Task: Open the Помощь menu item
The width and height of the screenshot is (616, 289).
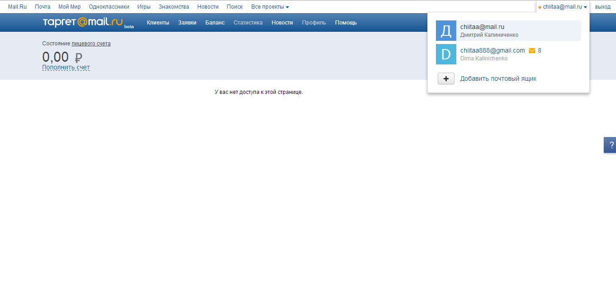Action: 346,23
